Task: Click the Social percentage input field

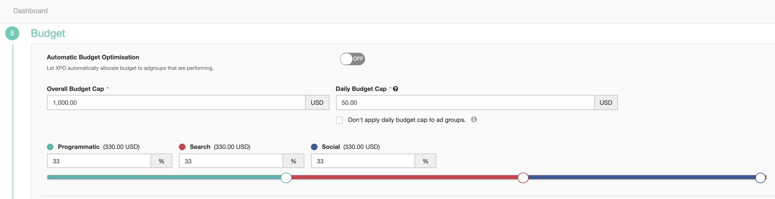Action: 363,161
